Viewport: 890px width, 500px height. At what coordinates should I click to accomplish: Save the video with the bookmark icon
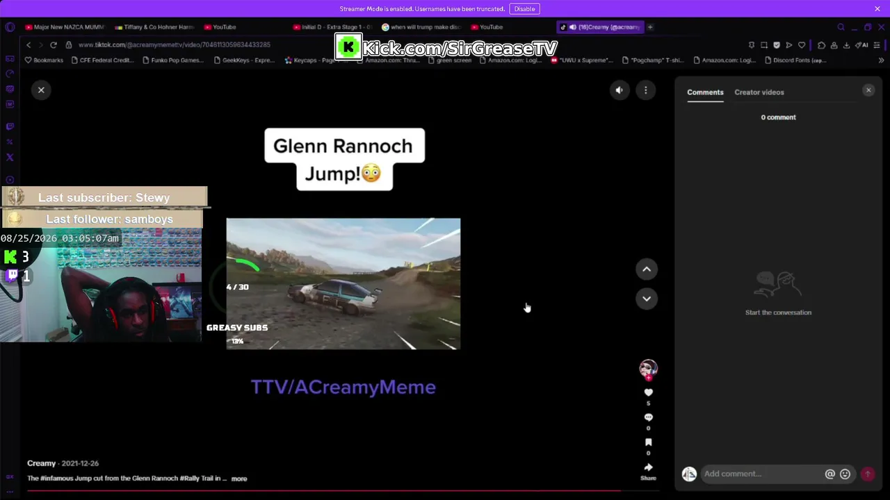click(648, 442)
